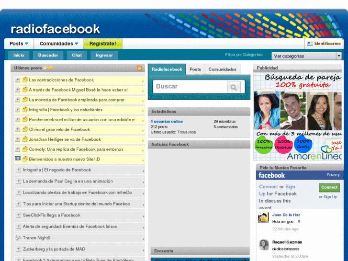Click category icon left of La moneda de Facebook

click(x=18, y=100)
